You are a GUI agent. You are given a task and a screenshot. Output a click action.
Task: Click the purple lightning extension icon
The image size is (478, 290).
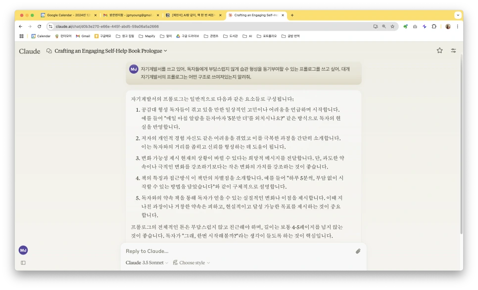[425, 27]
